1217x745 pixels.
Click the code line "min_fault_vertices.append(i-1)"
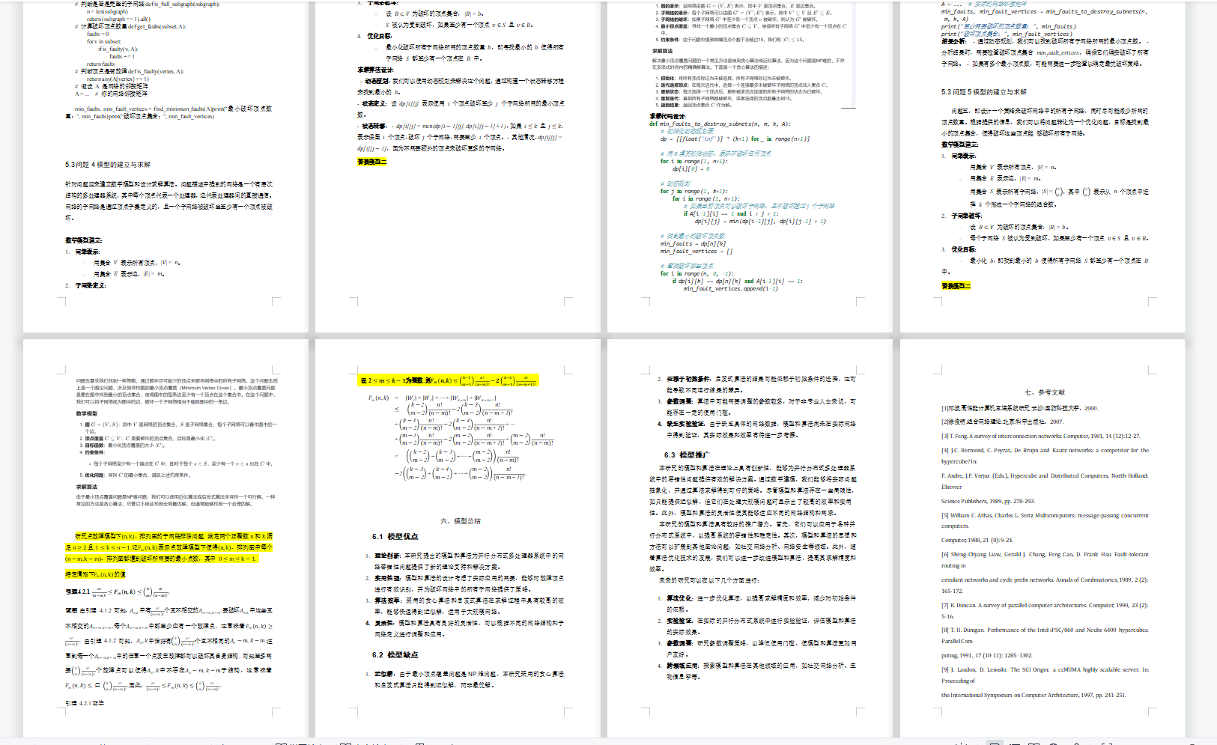pos(730,288)
